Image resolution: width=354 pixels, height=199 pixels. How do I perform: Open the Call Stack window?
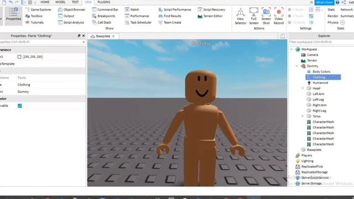(102, 22)
